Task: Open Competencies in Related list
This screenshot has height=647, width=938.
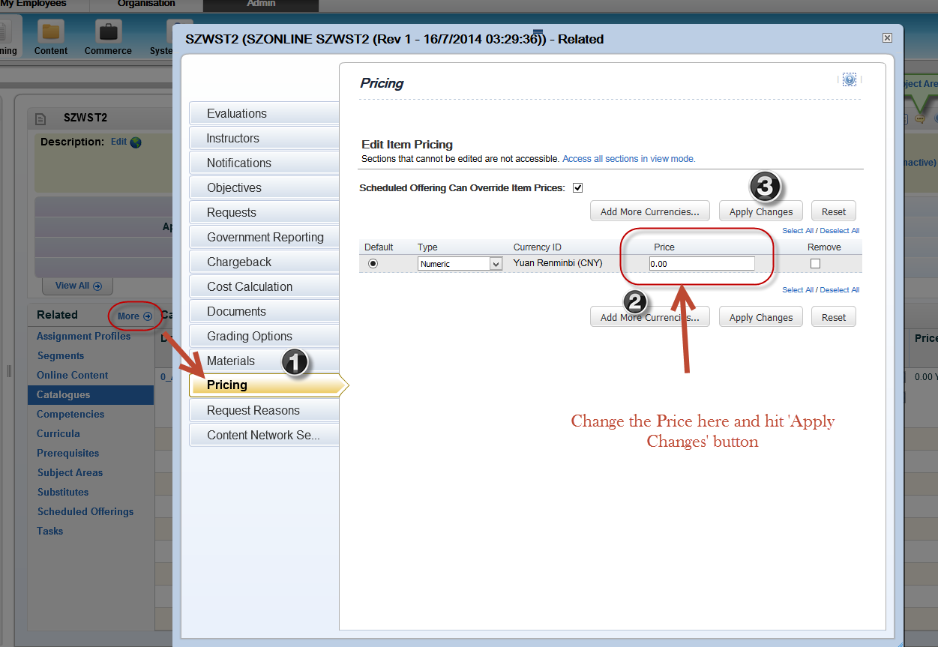Action: (70, 414)
